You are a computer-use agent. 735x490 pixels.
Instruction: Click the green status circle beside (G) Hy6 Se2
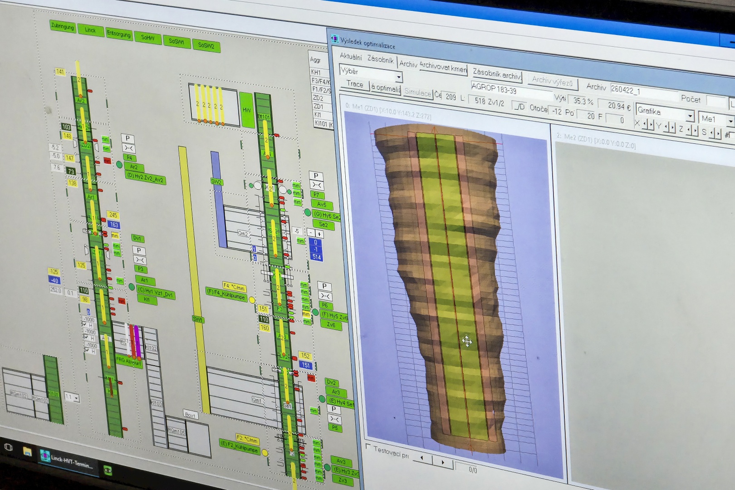[x=308, y=212]
